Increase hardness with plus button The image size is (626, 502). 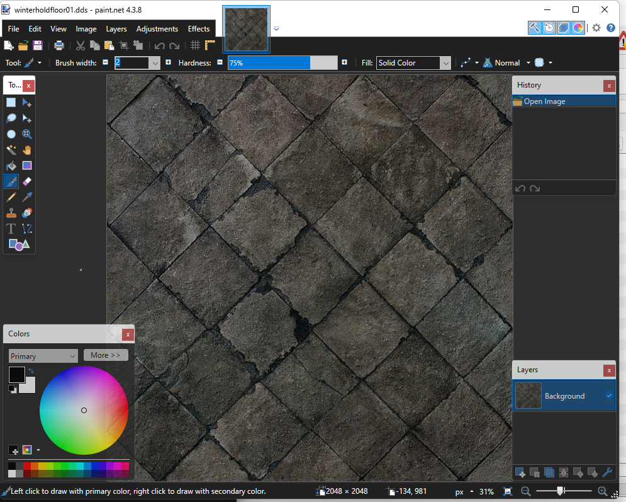(345, 62)
